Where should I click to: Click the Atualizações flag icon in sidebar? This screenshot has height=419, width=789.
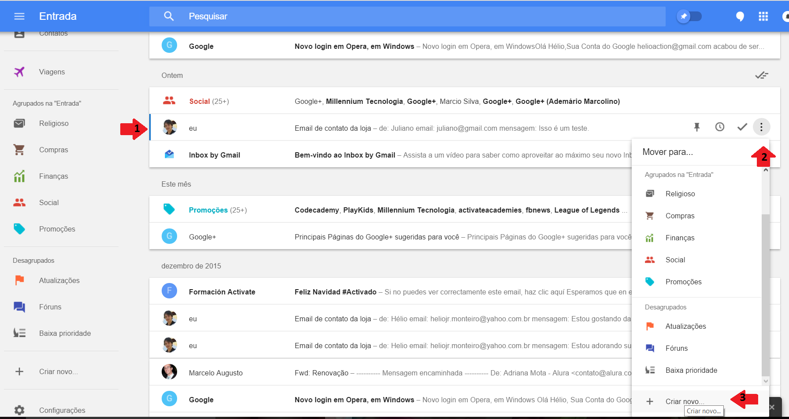click(19, 280)
